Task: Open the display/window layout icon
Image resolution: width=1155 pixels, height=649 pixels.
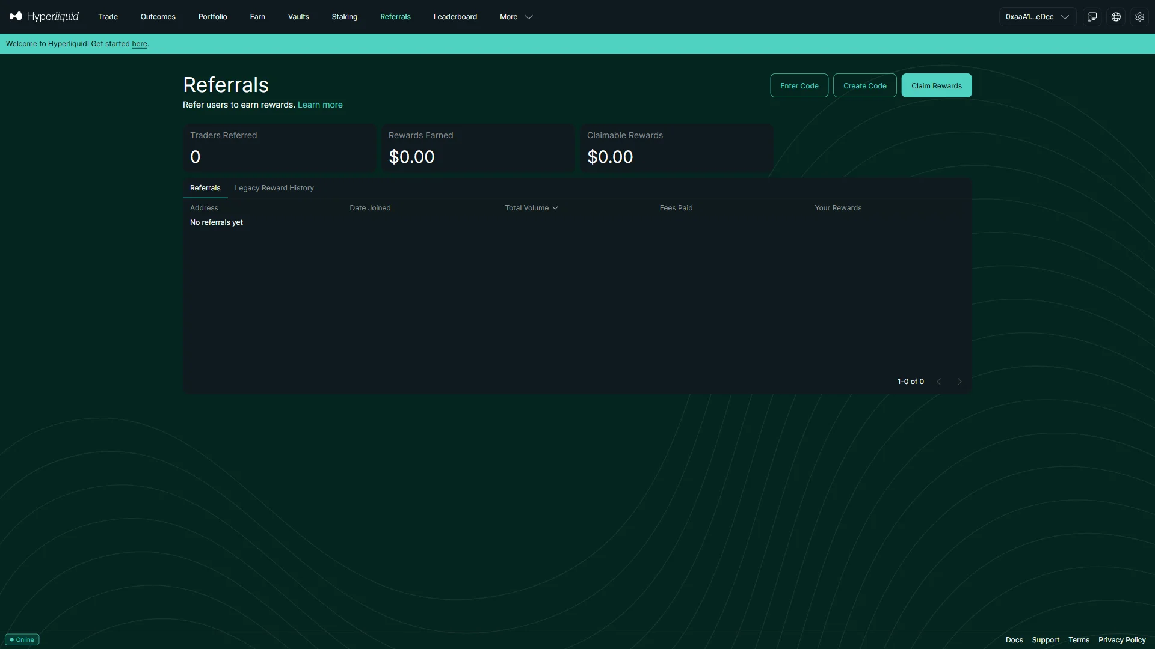Action: [1092, 17]
